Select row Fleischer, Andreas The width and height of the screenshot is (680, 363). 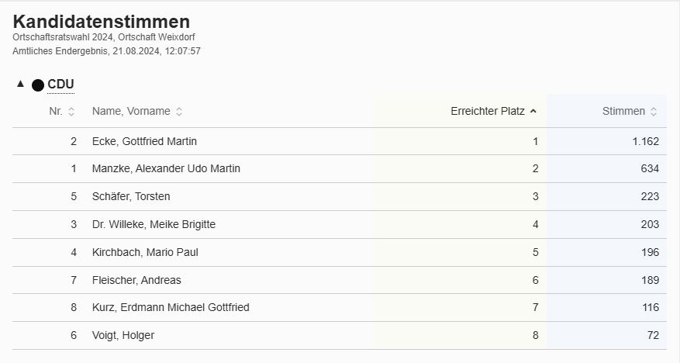tap(340, 280)
